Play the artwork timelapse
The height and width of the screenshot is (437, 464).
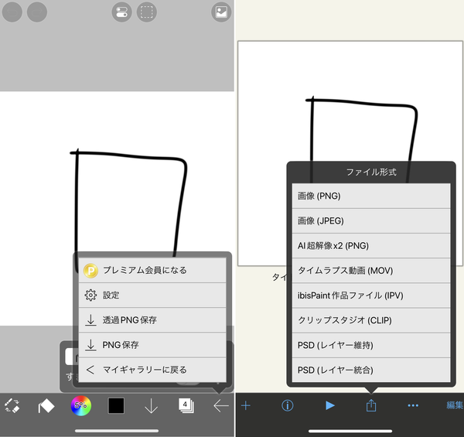329,405
